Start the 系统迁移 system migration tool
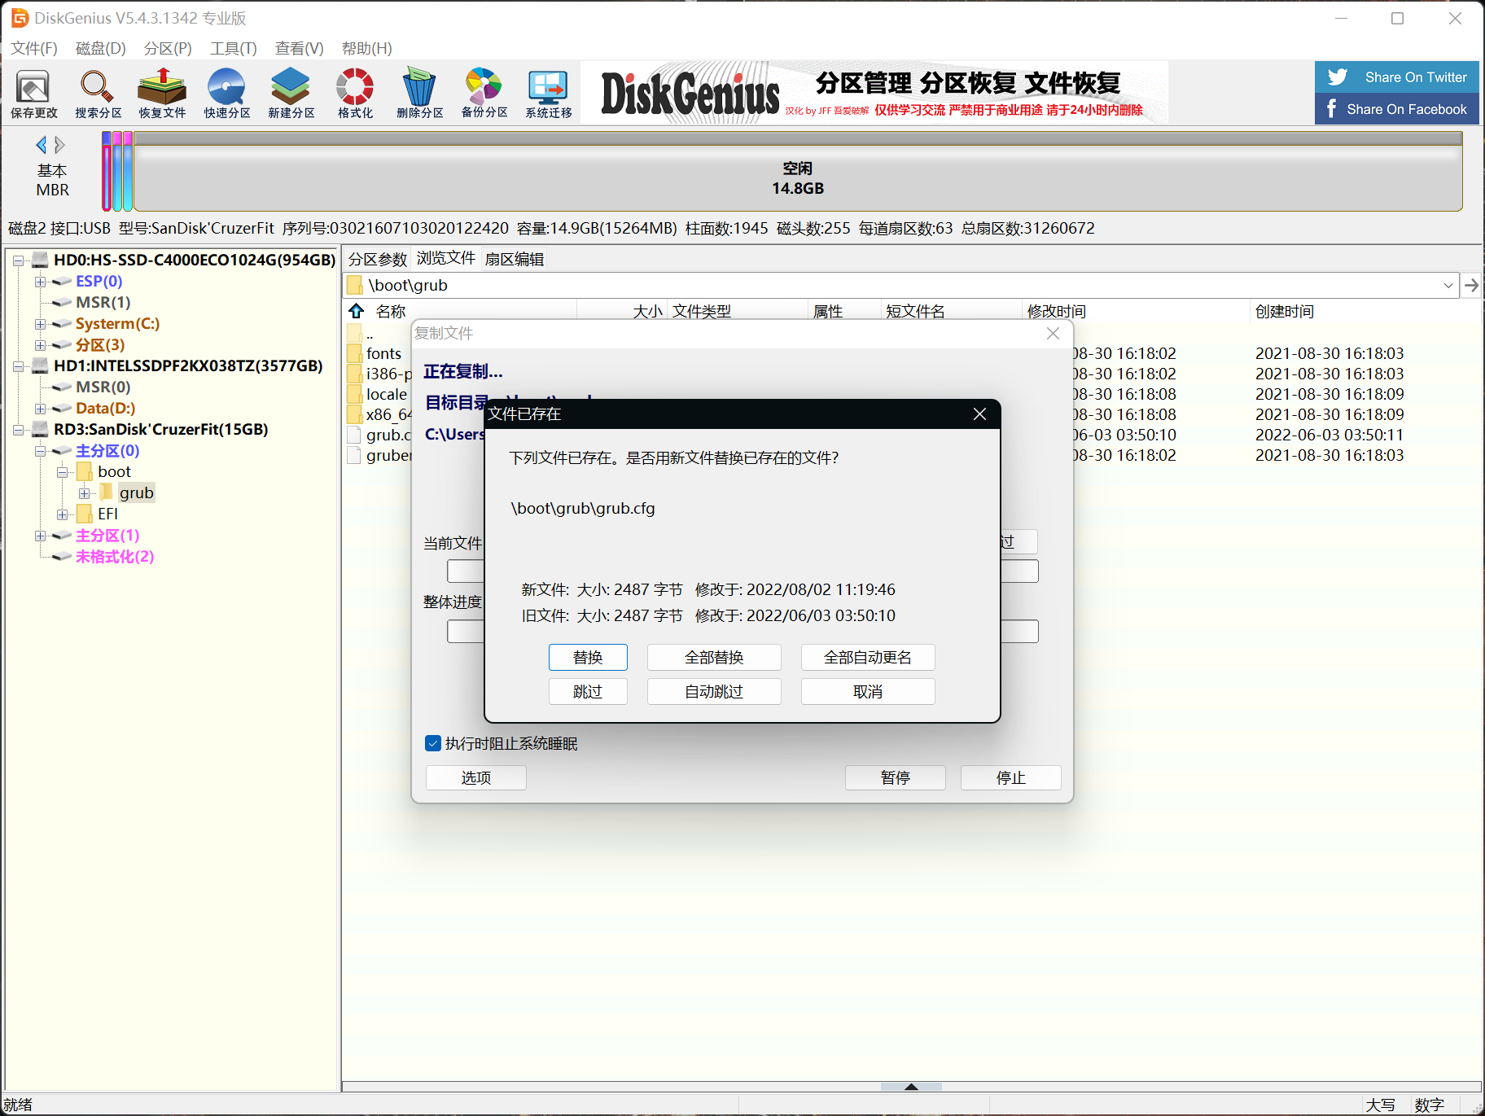1485x1116 pixels. 548,94
